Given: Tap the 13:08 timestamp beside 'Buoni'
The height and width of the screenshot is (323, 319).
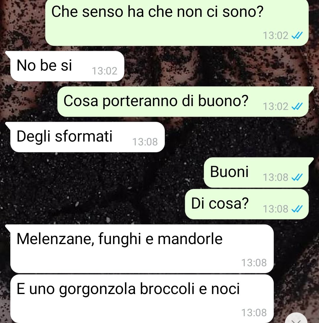Looking at the screenshot, I should click(x=275, y=177).
